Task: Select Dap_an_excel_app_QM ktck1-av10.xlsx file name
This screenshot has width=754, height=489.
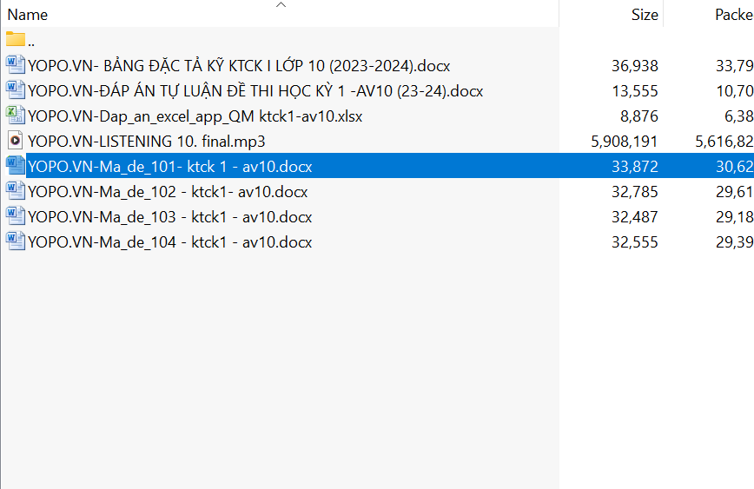Action: point(195,116)
